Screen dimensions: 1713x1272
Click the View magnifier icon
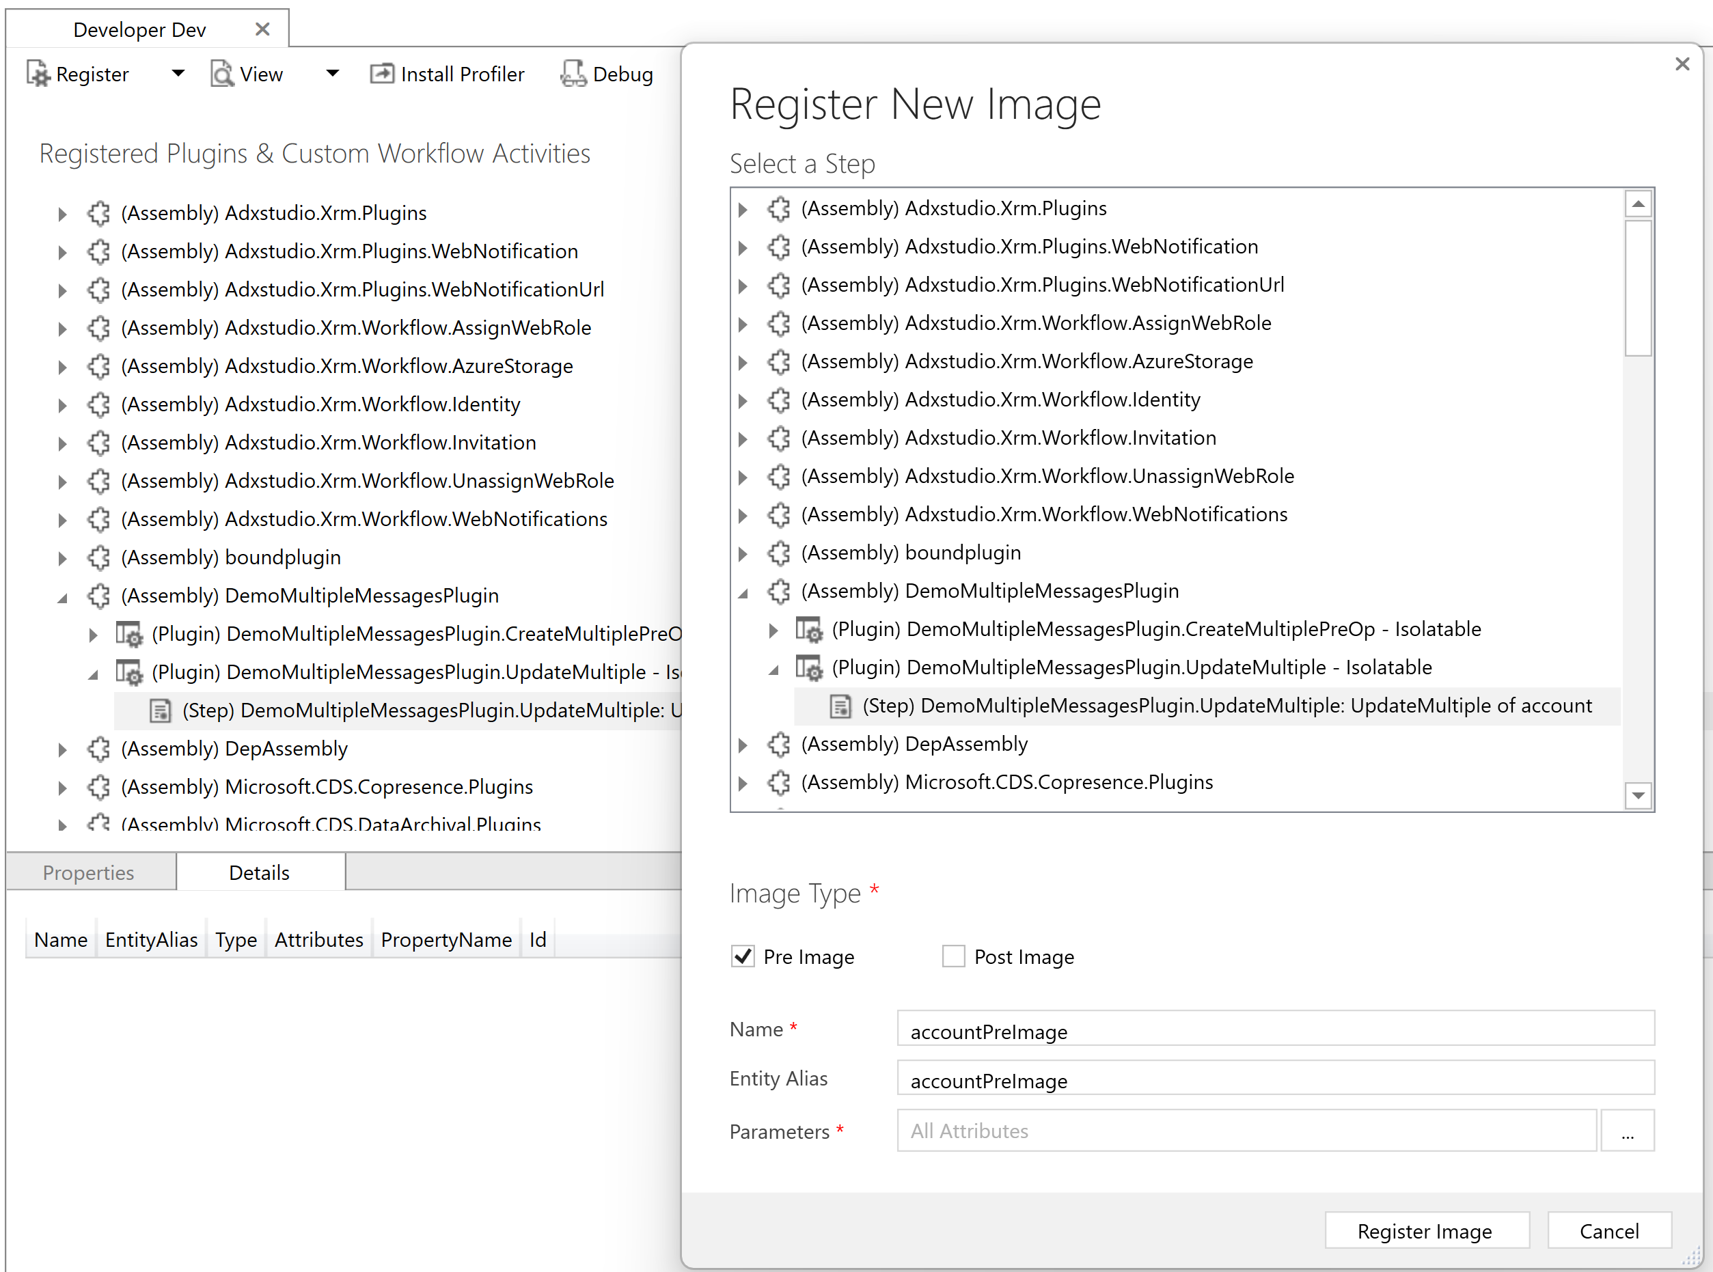(222, 74)
